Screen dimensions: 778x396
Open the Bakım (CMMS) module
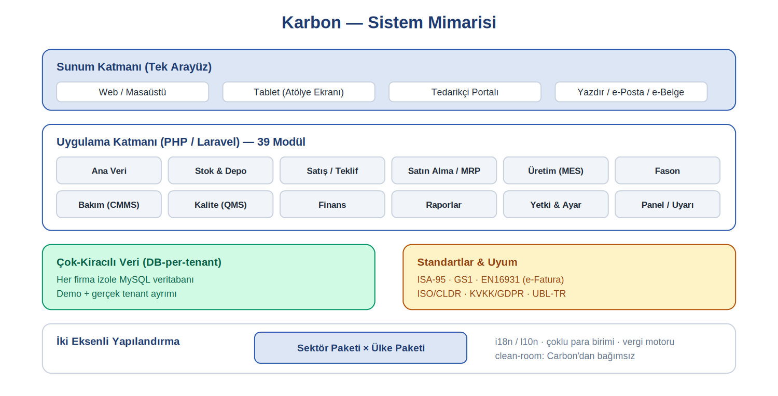[109, 205]
